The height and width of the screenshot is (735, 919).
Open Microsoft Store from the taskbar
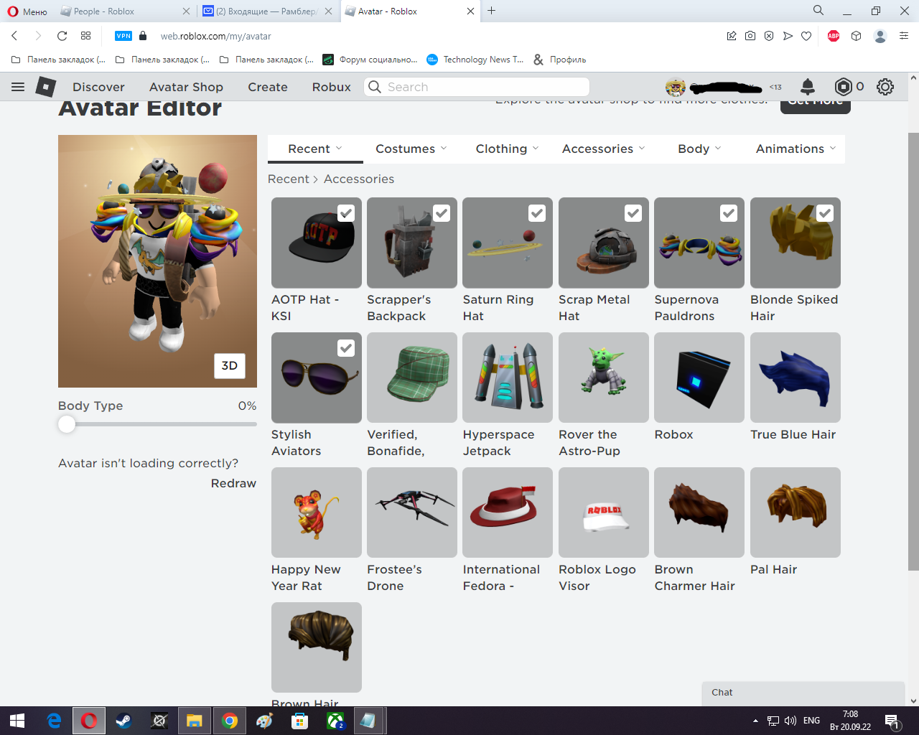(299, 721)
